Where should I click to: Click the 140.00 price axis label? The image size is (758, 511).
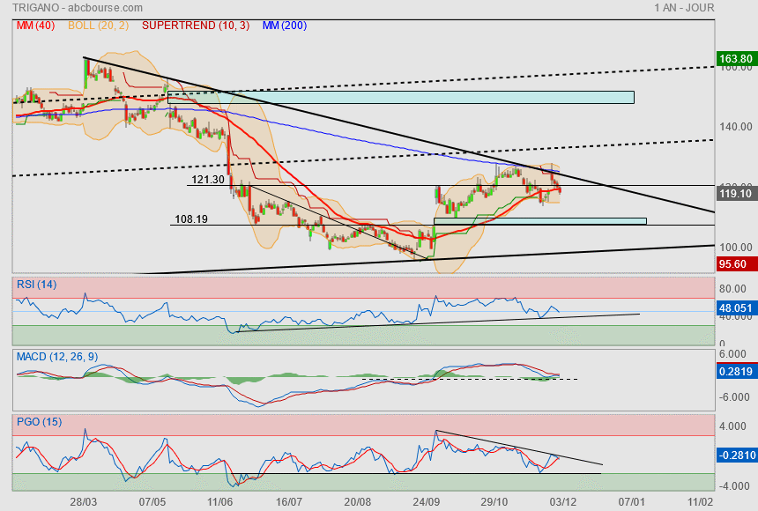coord(736,127)
